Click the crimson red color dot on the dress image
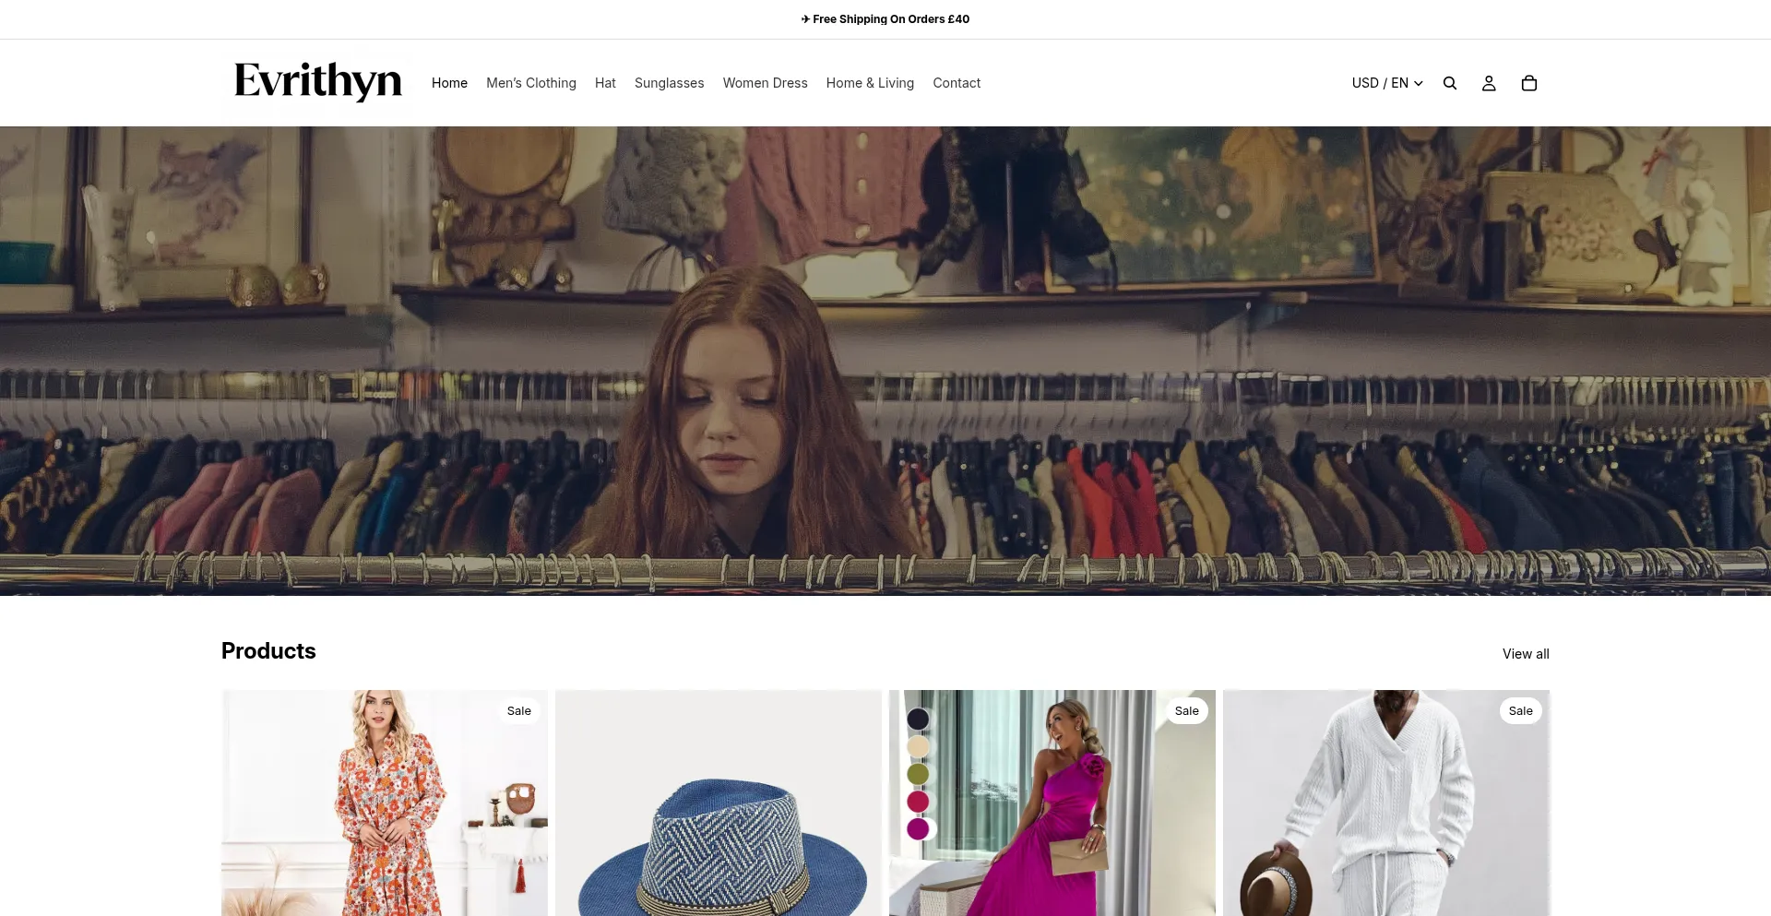Viewport: 1771px width, 916px height. coord(918,802)
